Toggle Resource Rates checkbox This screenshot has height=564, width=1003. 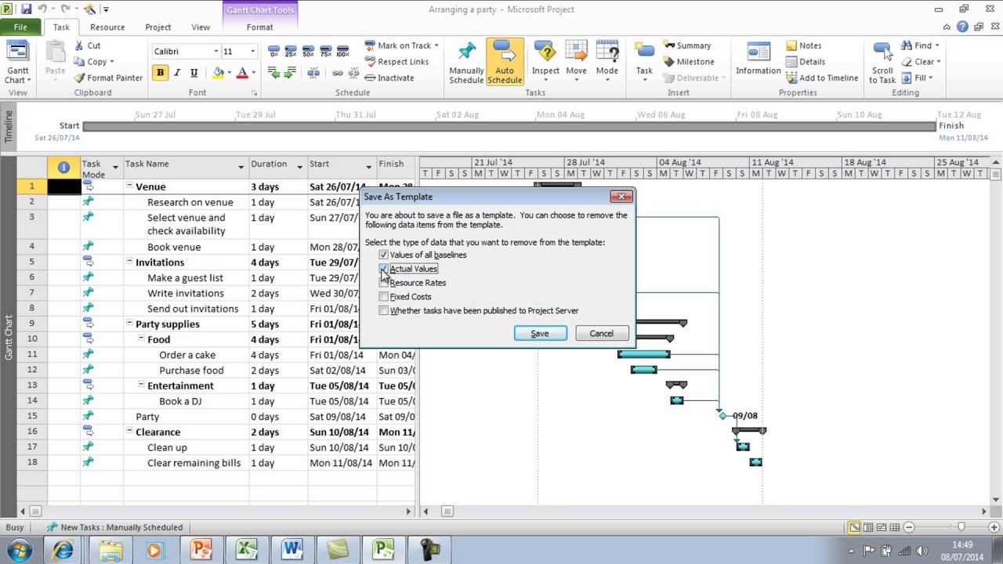point(383,283)
